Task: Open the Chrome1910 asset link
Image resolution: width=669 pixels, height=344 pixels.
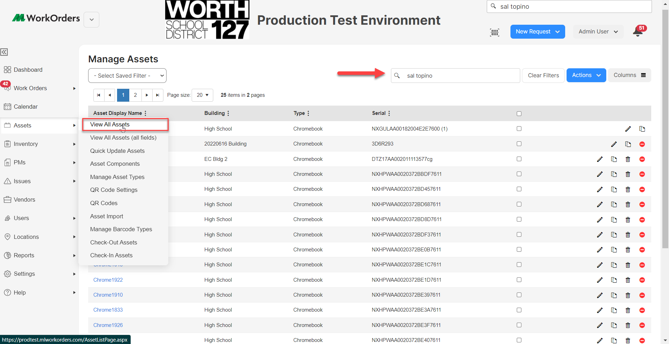Action: click(108, 295)
